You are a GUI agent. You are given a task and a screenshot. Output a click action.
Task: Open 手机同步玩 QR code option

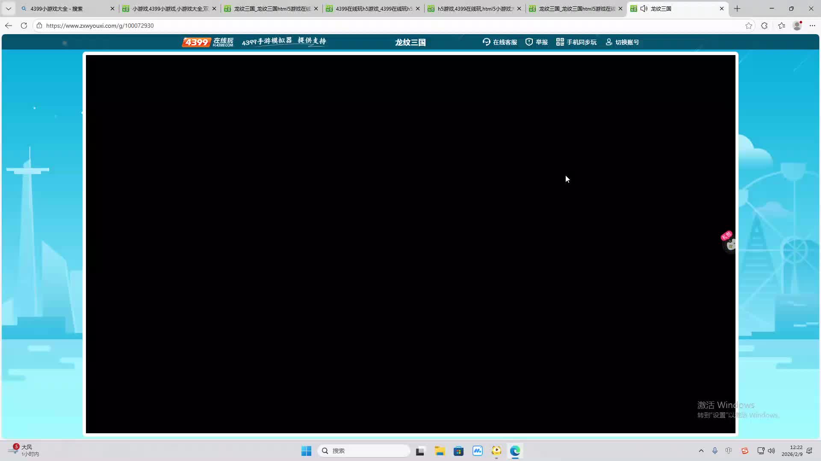[576, 42]
